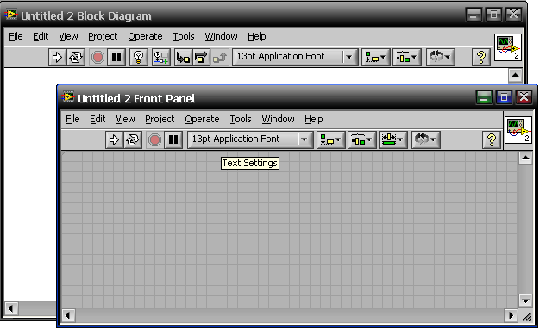
Task: Click VI icon in Block Diagram corner
Action: [508, 47]
